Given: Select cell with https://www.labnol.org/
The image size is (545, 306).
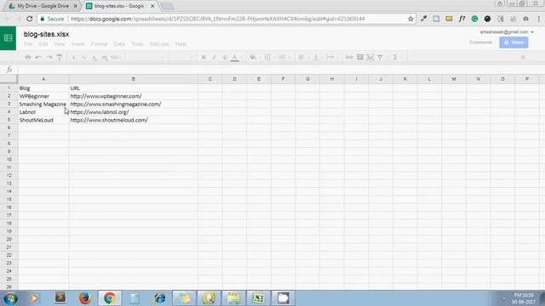Looking at the screenshot, I should tap(134, 112).
